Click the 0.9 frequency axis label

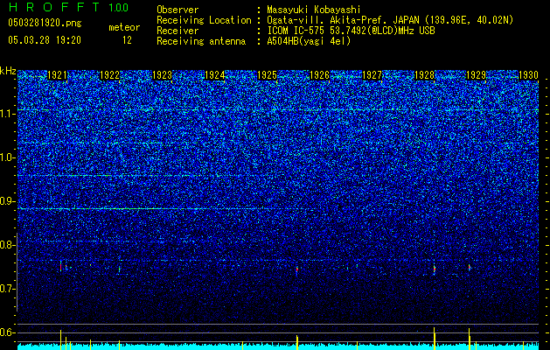point(7,201)
